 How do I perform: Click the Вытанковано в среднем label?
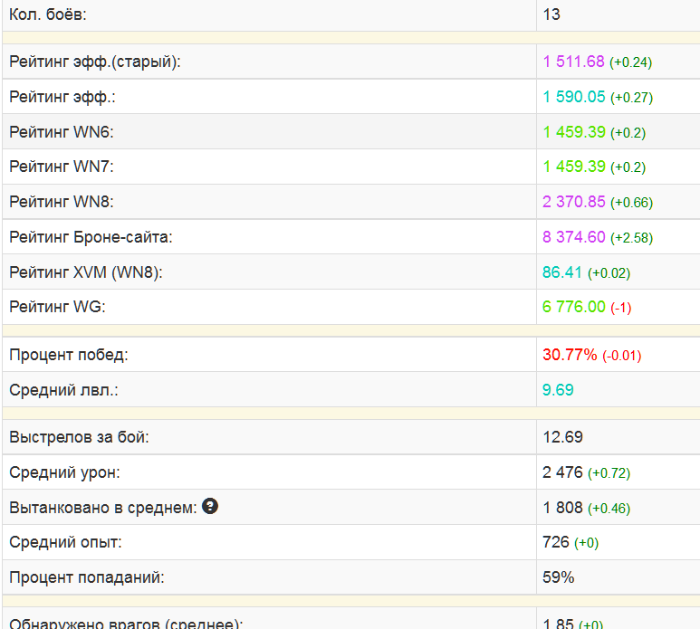tap(103, 508)
